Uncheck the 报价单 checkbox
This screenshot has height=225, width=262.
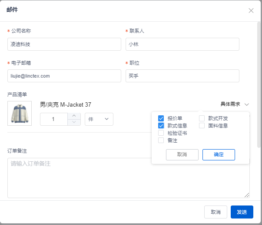click(x=161, y=118)
